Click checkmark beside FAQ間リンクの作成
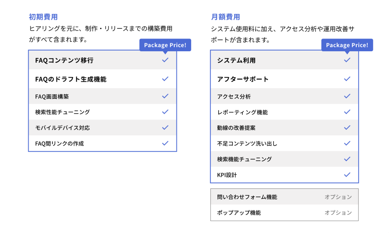The height and width of the screenshot is (233, 389). (x=165, y=143)
